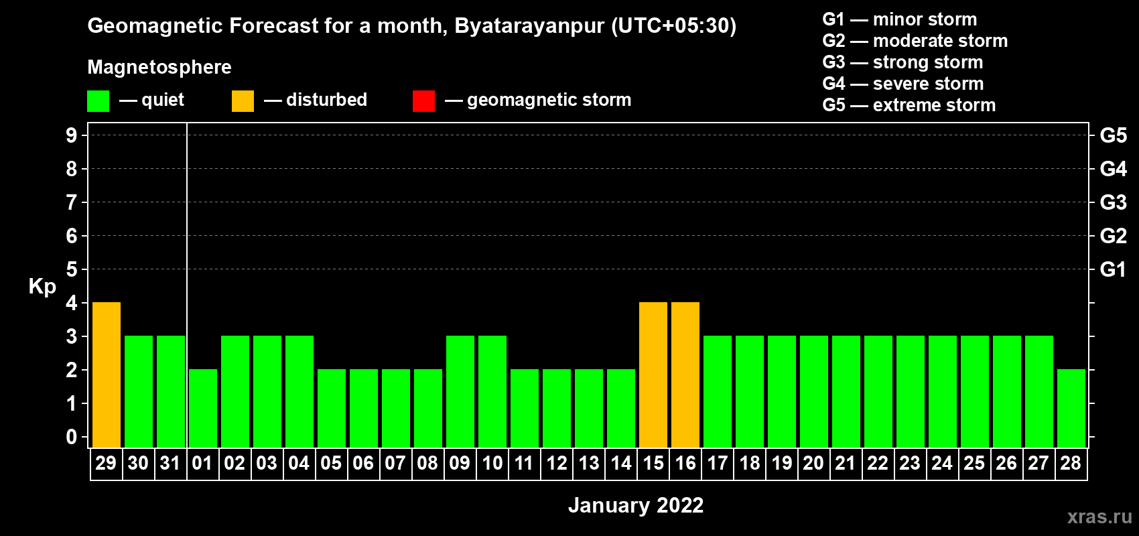Click the 'G5 — extreme storm' legend line
Image resolution: width=1139 pixels, height=536 pixels.
pos(909,105)
